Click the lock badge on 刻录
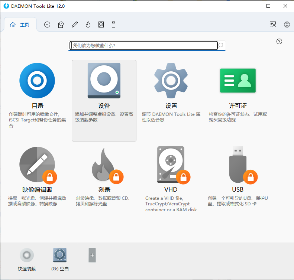Screen dimensions: 294x280 tap(116, 177)
